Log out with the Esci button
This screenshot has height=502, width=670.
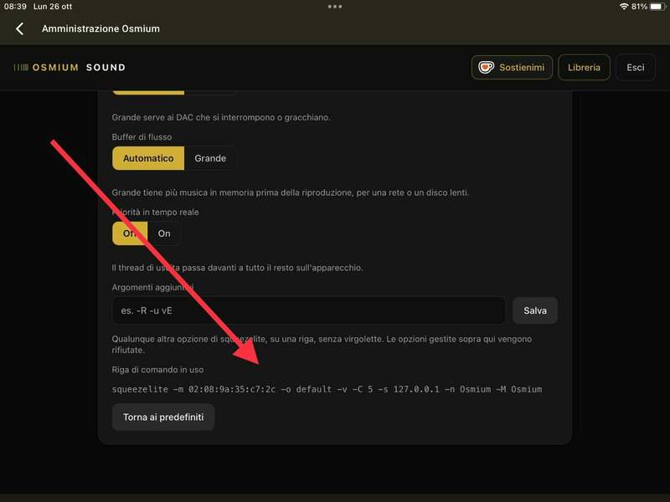point(636,68)
